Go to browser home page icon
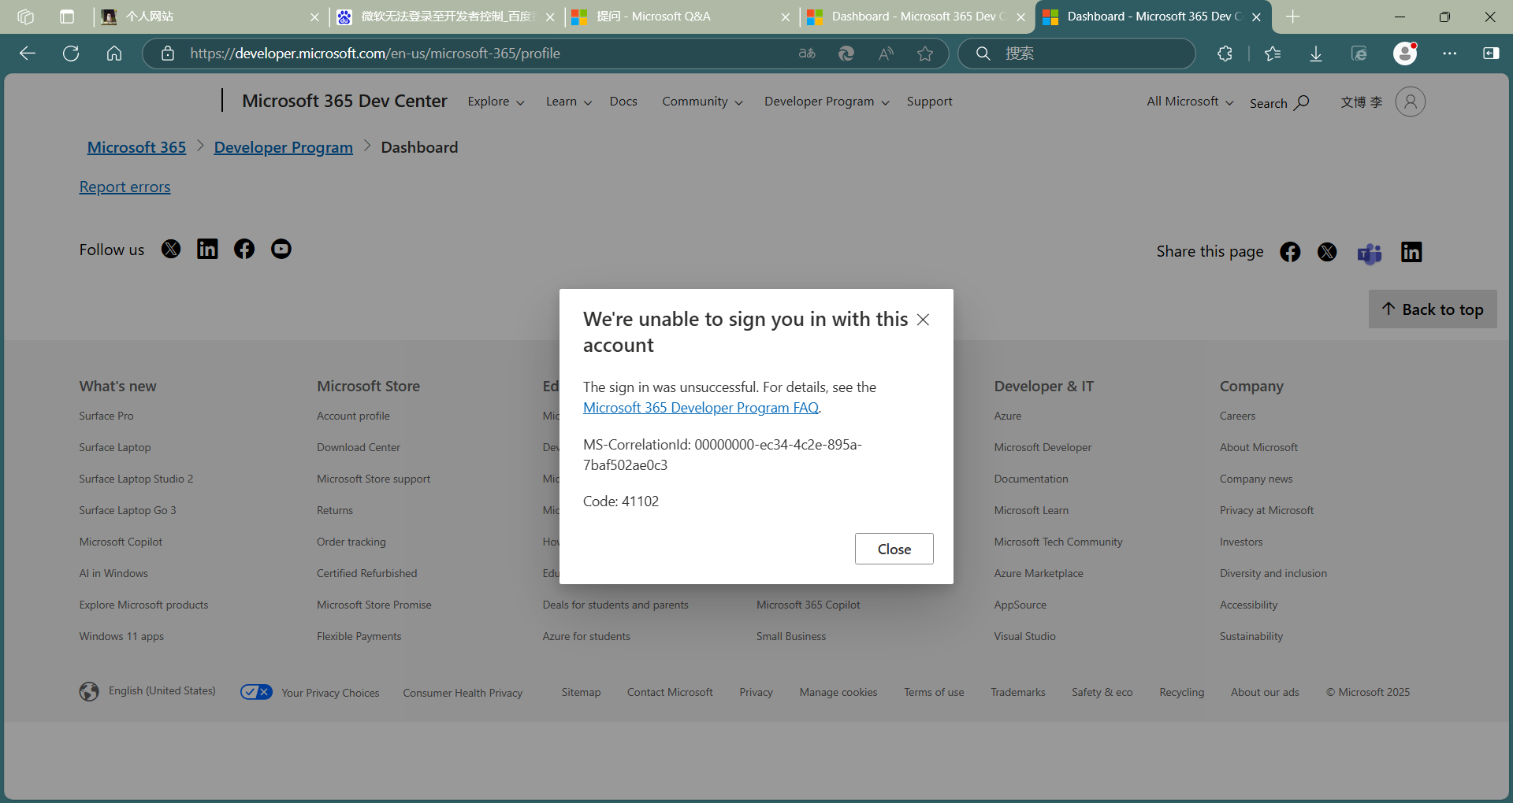1513x803 pixels. pyautogui.click(x=114, y=54)
